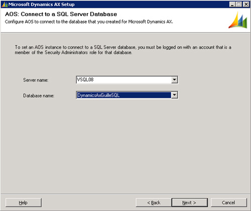Screen dimensions: 251x211
Task: Expand the Database name dropdown arrow
Action: (x=174, y=95)
